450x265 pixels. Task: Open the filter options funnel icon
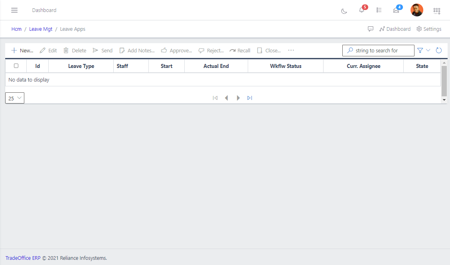(420, 50)
